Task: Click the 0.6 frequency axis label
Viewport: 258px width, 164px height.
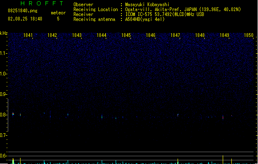Action: pyautogui.click(x=3, y=156)
